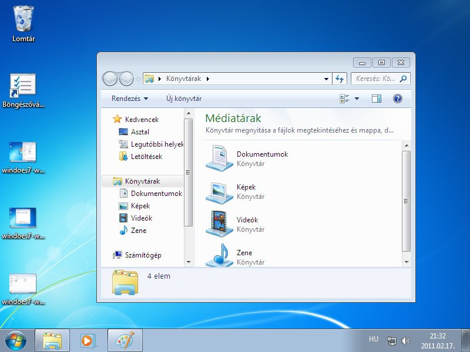Select Zene in the navigation tree
Image resolution: width=470 pixels, height=352 pixels.
[x=139, y=231]
